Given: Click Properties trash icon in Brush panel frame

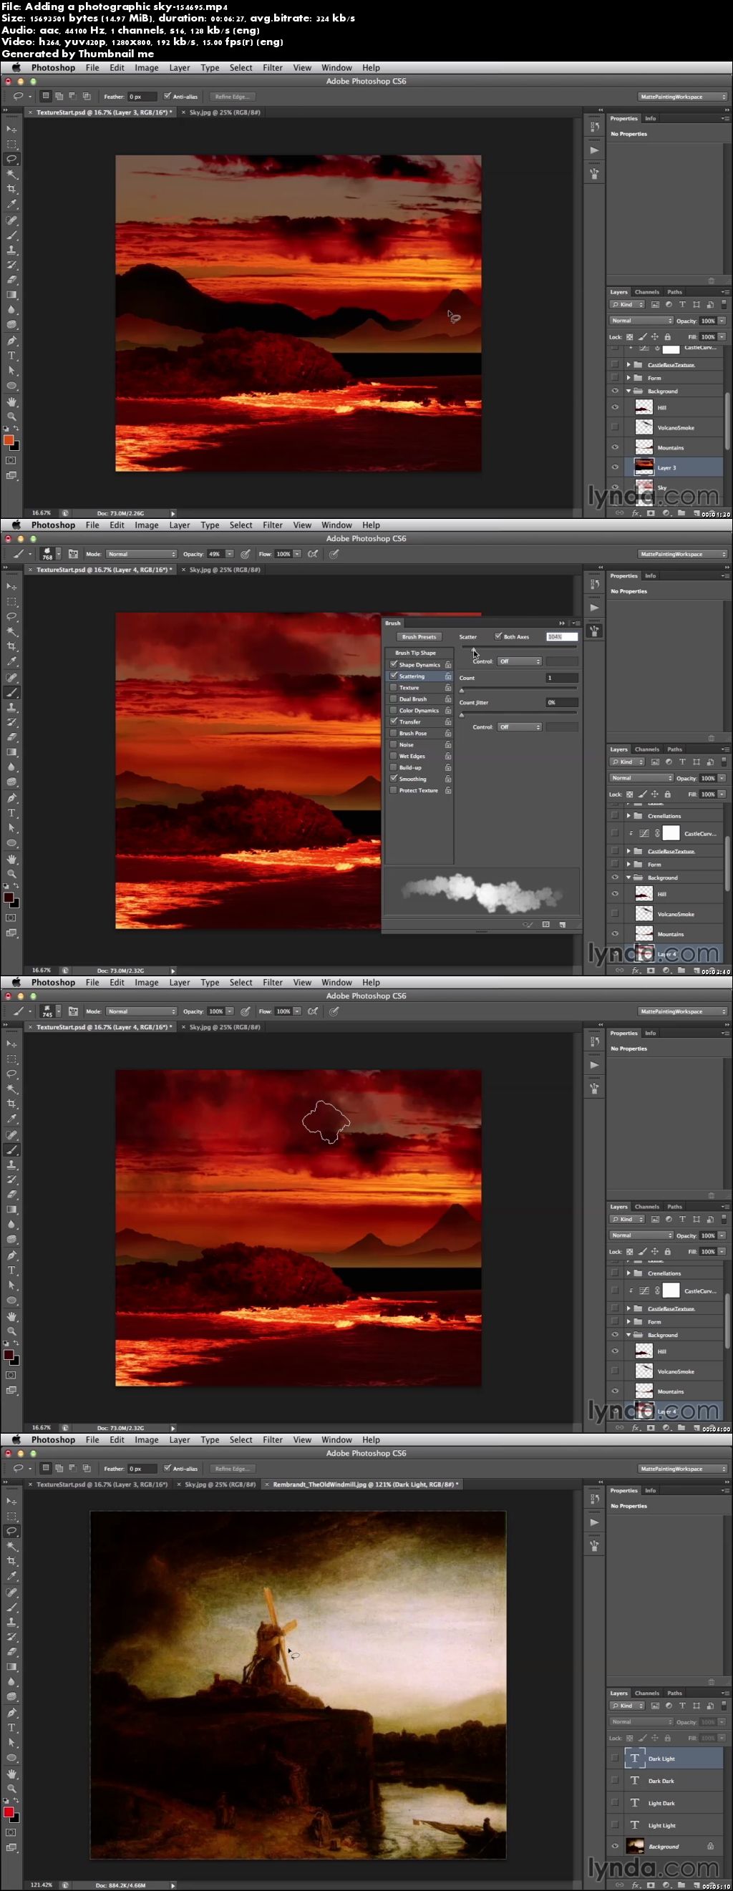Looking at the screenshot, I should (x=711, y=738).
